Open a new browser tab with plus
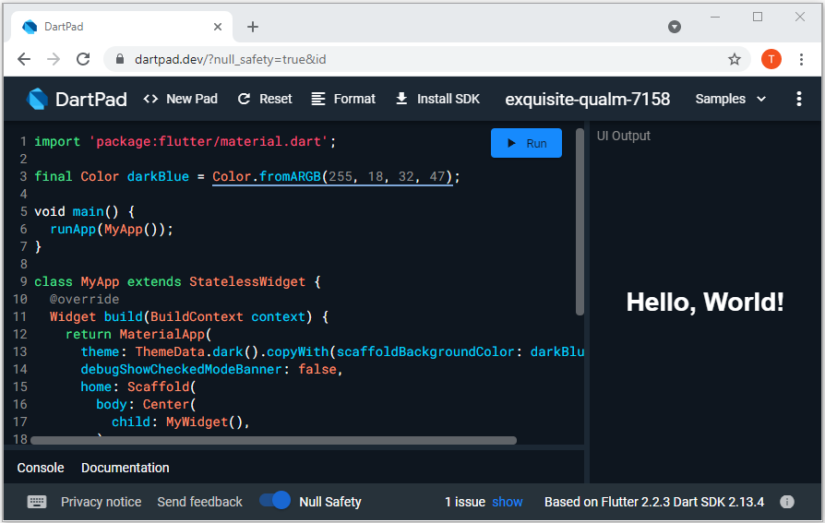The height and width of the screenshot is (523, 825). coord(253,27)
